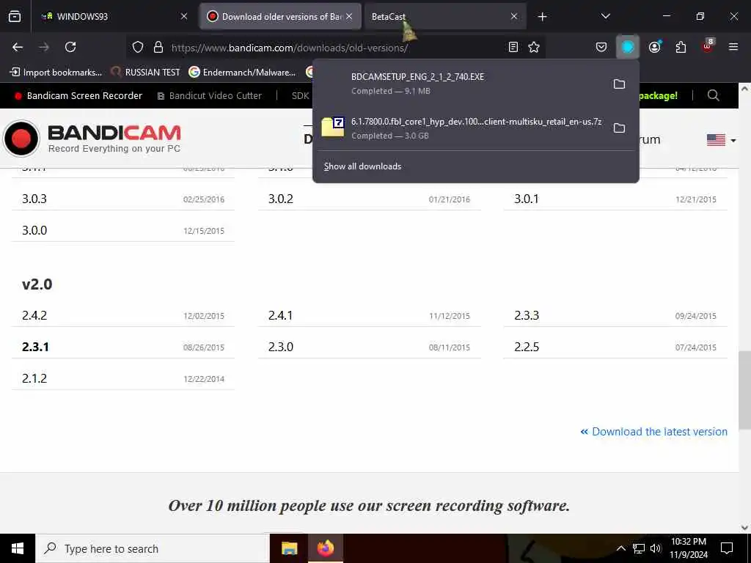
Task: Download Bandicam version 2.3.1
Action: coord(35,347)
